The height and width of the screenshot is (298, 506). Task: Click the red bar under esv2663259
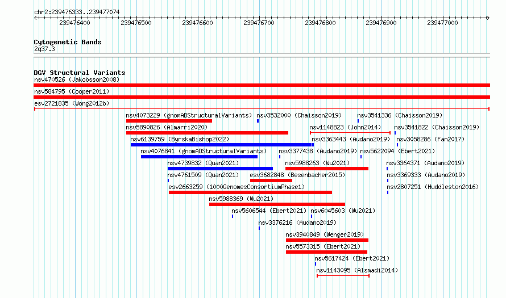(250, 192)
